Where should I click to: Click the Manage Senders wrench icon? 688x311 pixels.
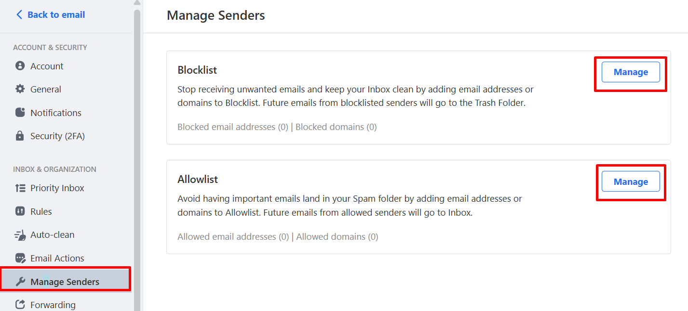pos(20,282)
